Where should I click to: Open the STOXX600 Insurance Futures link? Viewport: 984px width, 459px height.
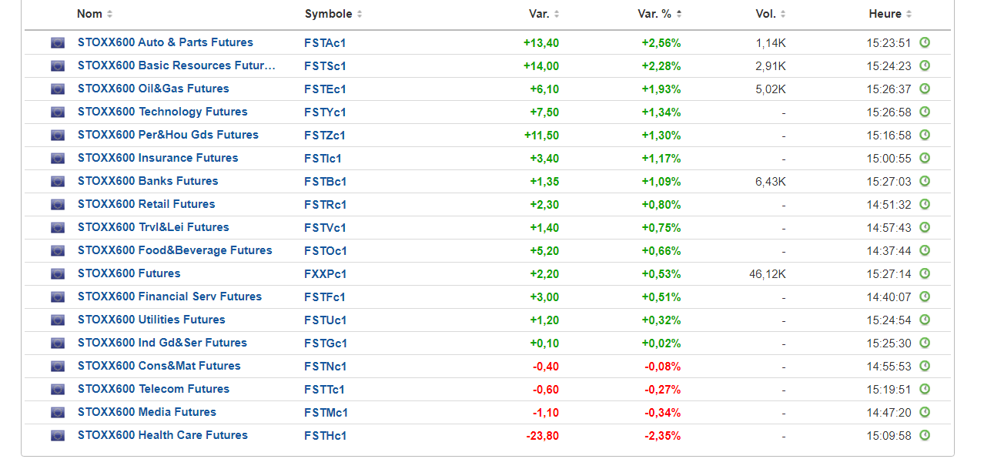tap(158, 158)
